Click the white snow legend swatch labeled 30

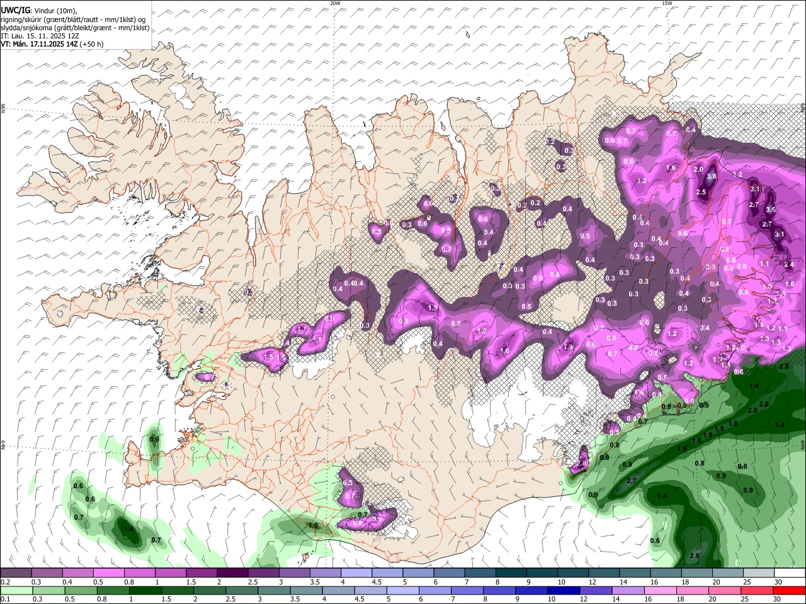(x=789, y=573)
